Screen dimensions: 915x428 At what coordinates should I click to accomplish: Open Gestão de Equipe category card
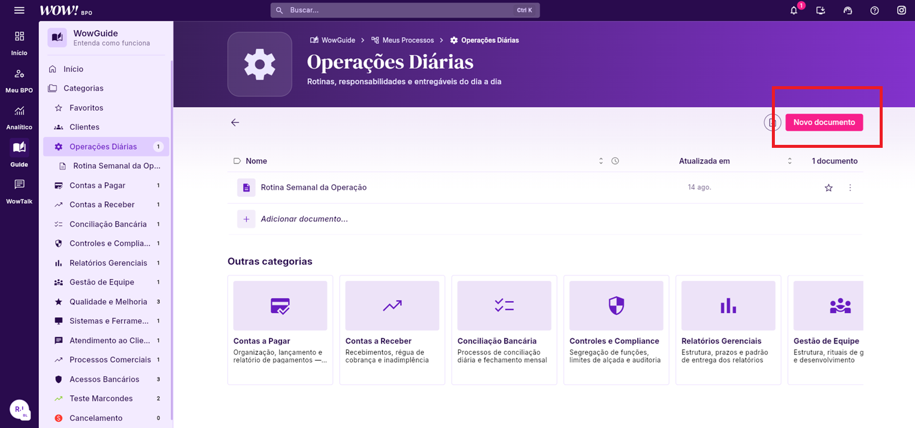tap(826, 330)
